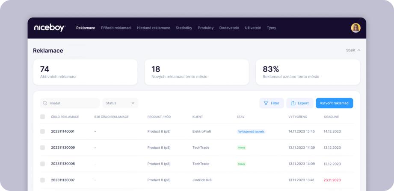Screen dimensions: 394x191
Task: Sort by the Deadline column header
Action: tap(332, 117)
